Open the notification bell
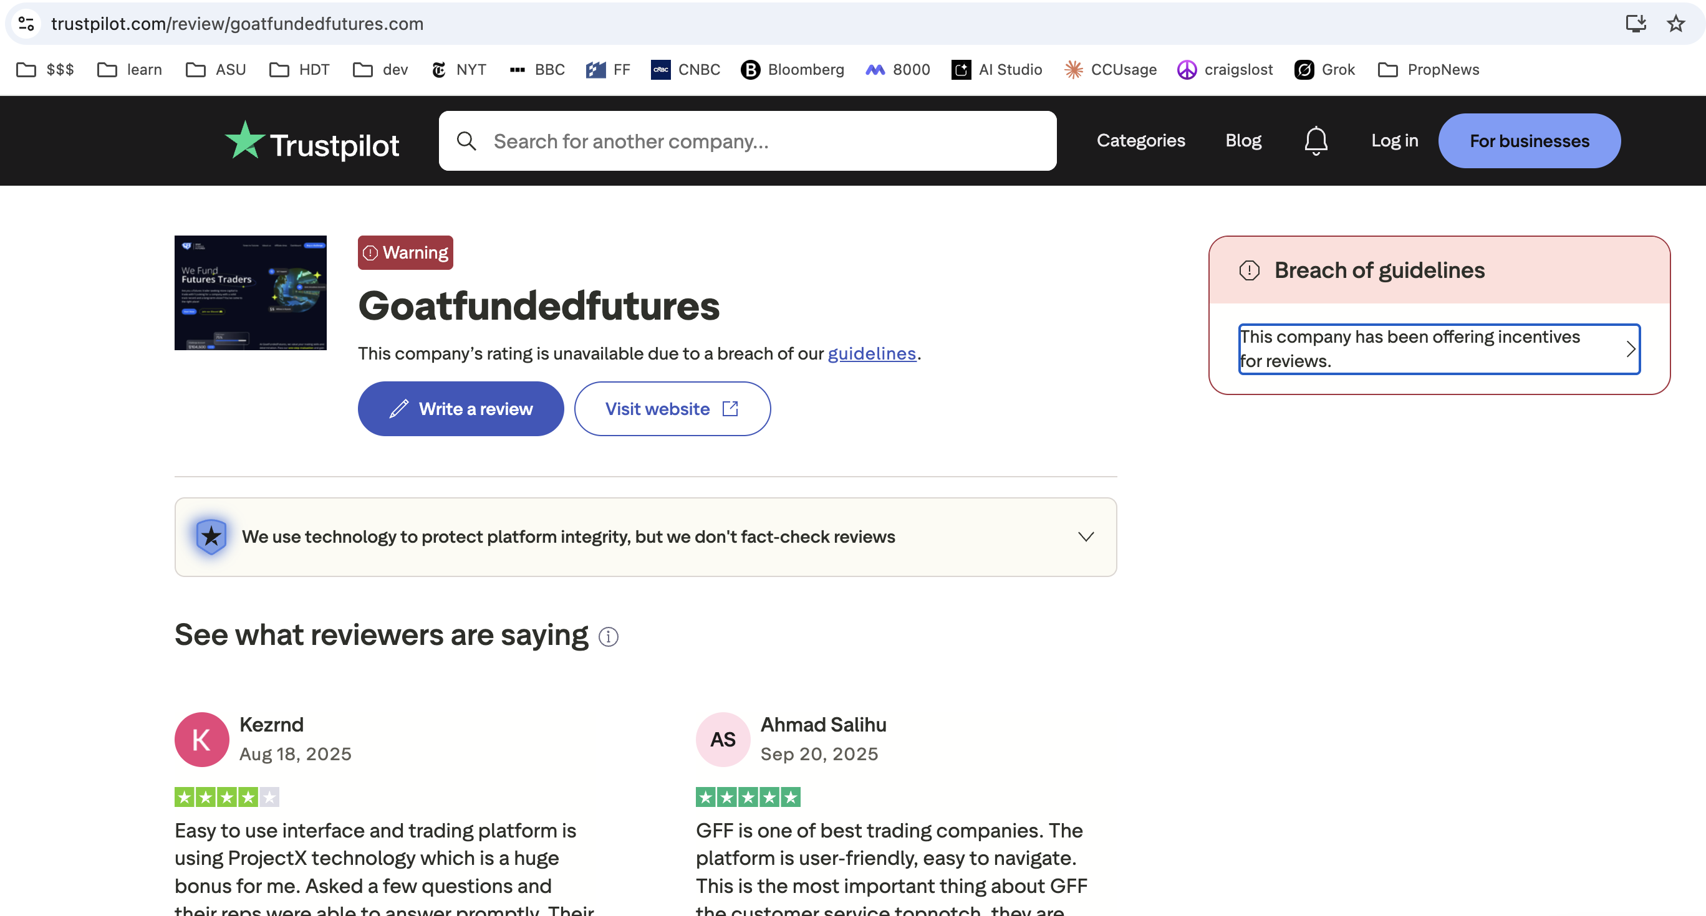Image resolution: width=1706 pixels, height=916 pixels. click(1315, 140)
